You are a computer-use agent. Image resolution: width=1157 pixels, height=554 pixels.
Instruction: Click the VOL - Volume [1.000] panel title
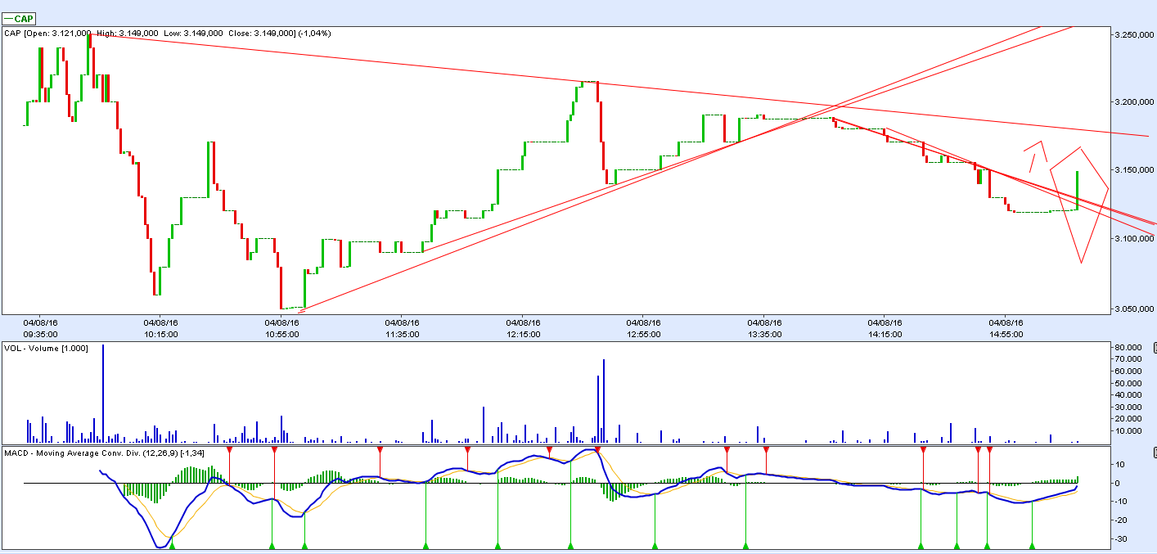click(47, 348)
